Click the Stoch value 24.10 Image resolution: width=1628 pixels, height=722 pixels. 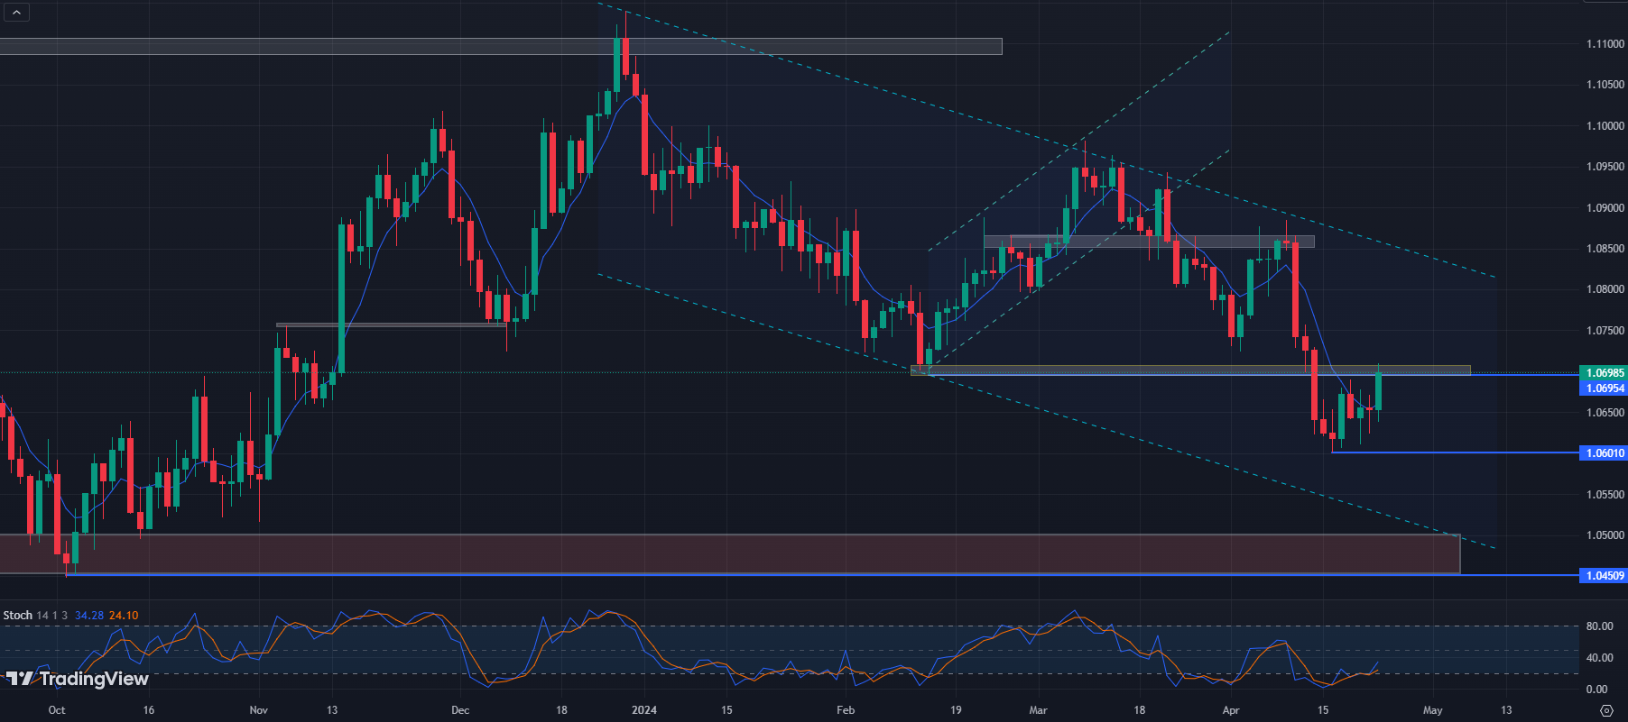[124, 616]
